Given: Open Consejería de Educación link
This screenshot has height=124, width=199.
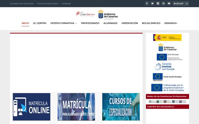Looking at the screenshot, I should coord(22,4).
